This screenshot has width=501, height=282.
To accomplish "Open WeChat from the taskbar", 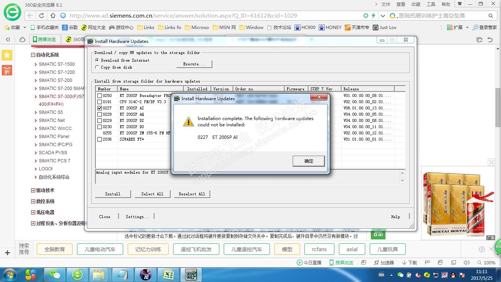I will click(x=55, y=275).
